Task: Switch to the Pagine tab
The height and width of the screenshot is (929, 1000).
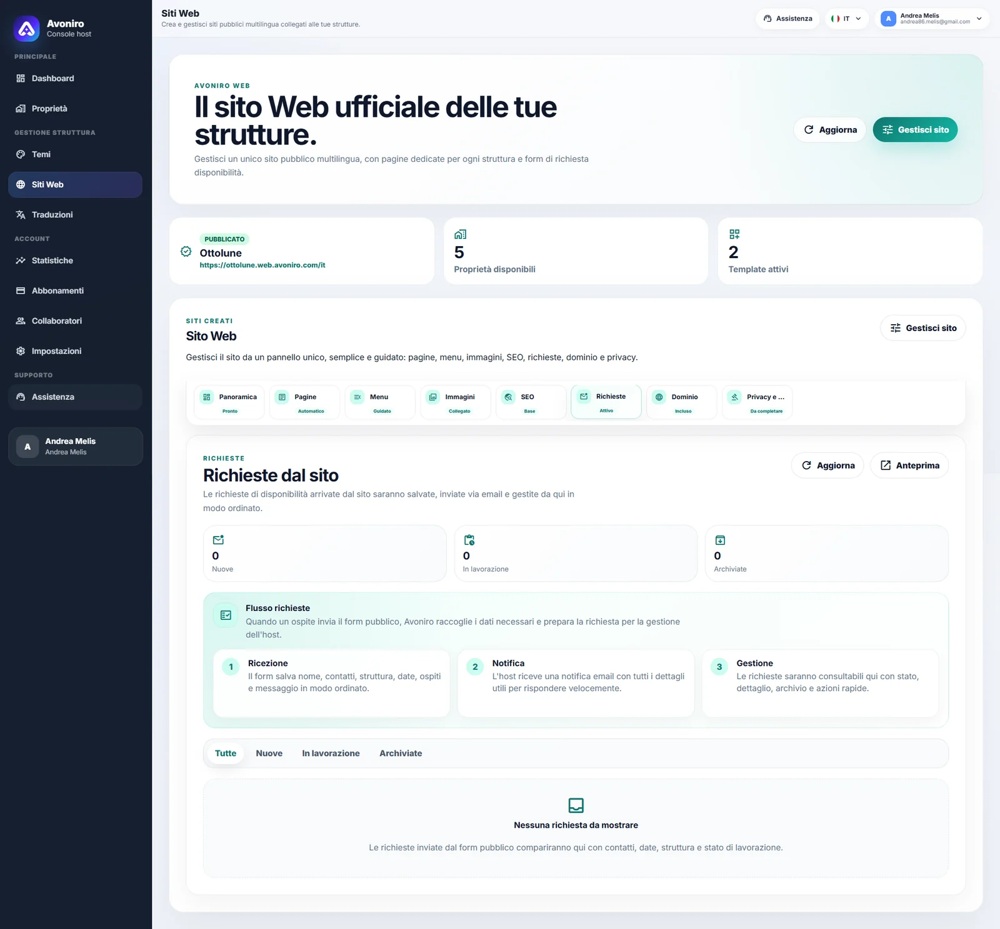Action: (305, 402)
